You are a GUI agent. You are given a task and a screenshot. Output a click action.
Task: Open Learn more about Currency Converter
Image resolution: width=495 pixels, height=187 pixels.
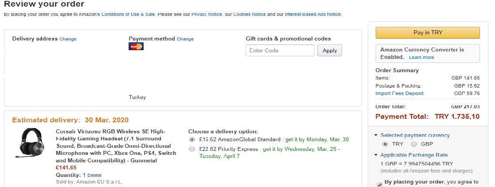(422, 57)
